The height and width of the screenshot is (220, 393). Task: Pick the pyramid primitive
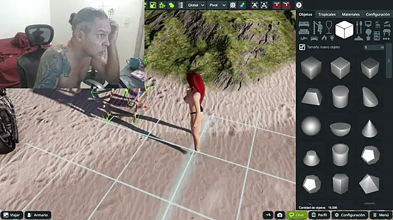point(370,184)
